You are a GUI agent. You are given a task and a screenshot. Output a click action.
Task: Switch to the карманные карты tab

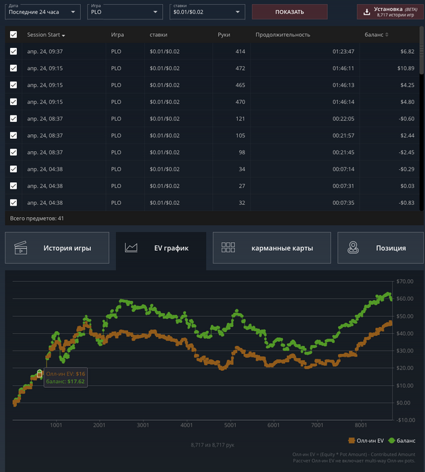tap(272, 247)
